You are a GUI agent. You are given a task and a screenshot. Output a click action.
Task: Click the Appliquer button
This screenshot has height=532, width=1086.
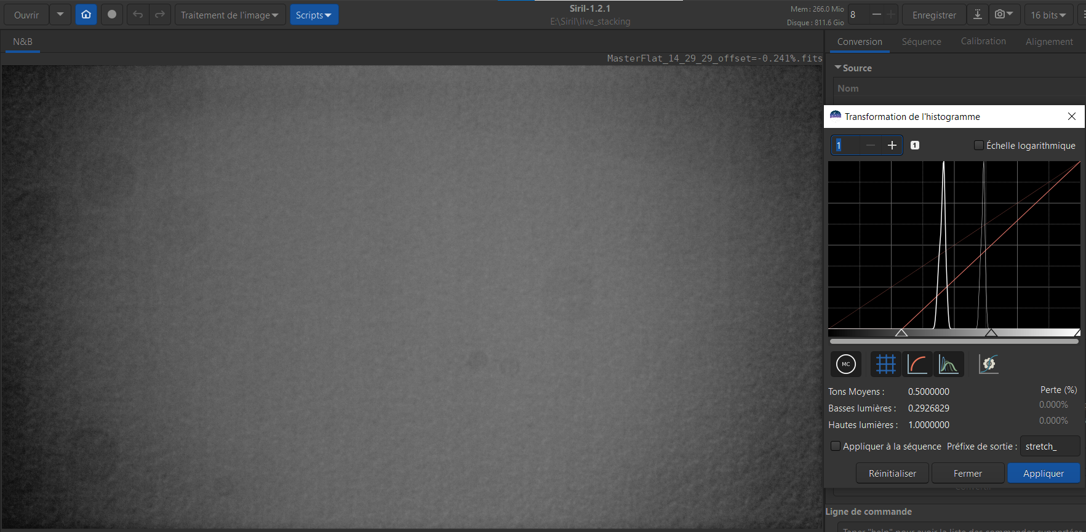(1044, 473)
